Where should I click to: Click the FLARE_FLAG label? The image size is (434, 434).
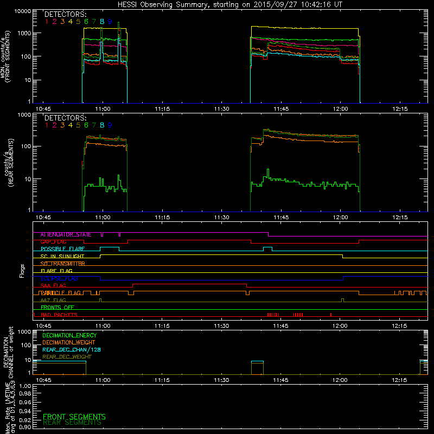pos(56,271)
